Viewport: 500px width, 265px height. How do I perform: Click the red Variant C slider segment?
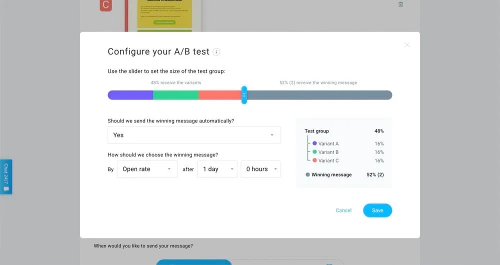(x=219, y=95)
